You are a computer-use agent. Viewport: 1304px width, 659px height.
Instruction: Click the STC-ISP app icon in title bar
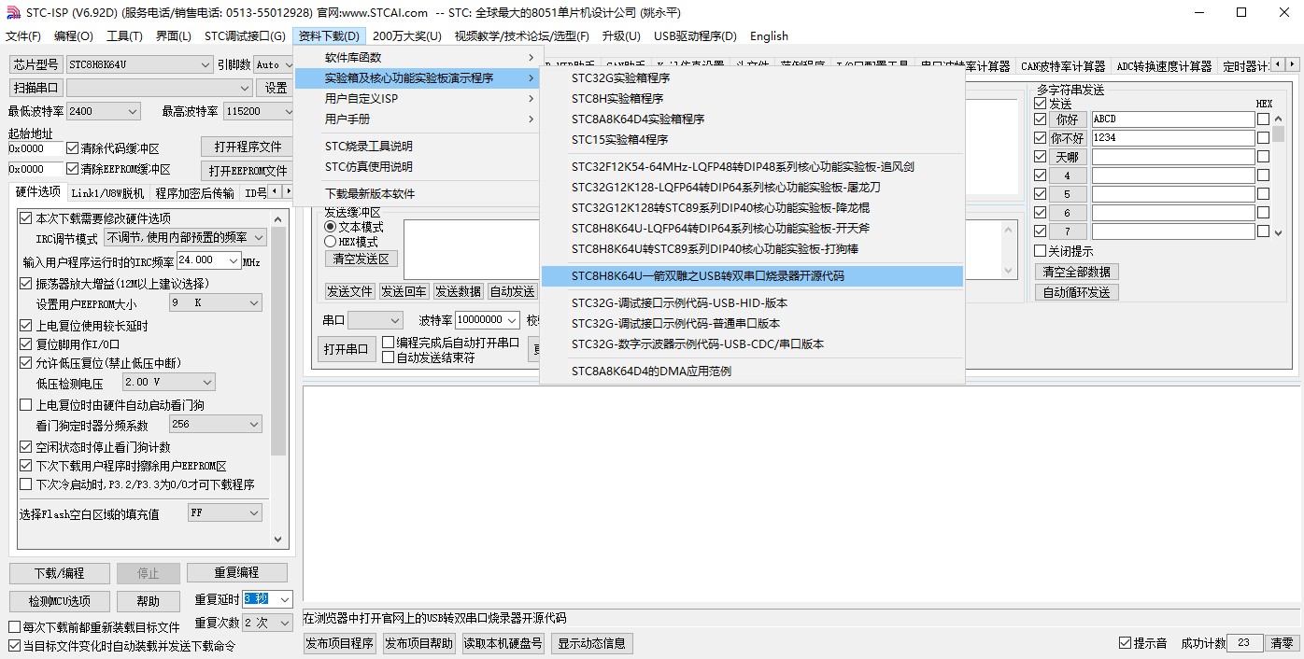tap(13, 12)
